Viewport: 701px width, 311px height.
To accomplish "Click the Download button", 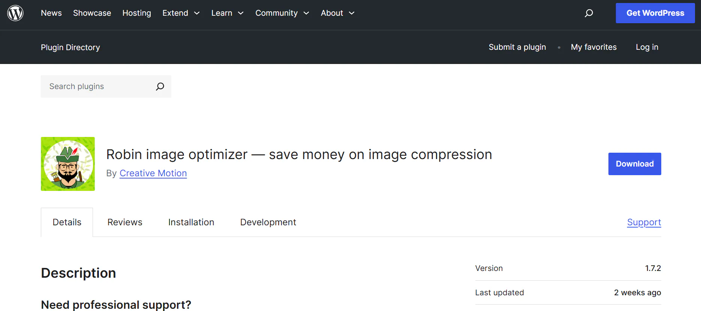I will point(635,164).
